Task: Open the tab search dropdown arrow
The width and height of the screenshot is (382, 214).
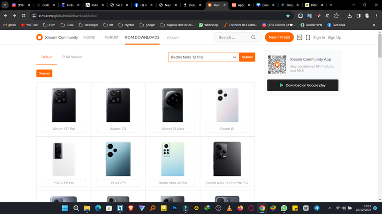Action: click(x=5, y=5)
